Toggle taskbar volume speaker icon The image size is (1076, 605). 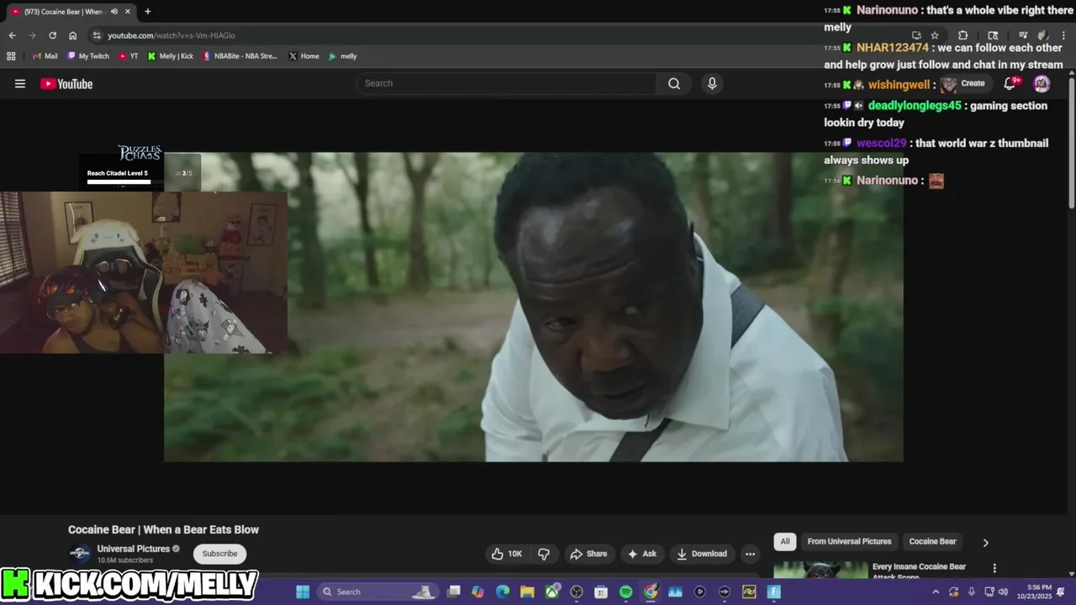pos(1003,592)
